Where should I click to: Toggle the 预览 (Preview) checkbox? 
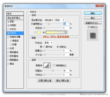click(x=89, y=27)
